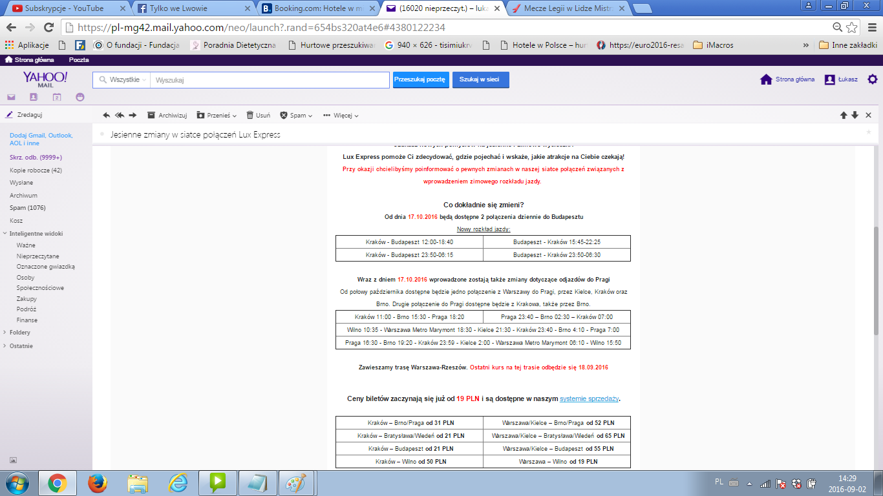Collapse the Inteligentne widoki section
Image resolution: width=883 pixels, height=496 pixels.
click(x=5, y=234)
